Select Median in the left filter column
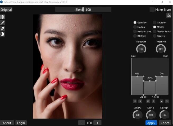 click(135, 27)
